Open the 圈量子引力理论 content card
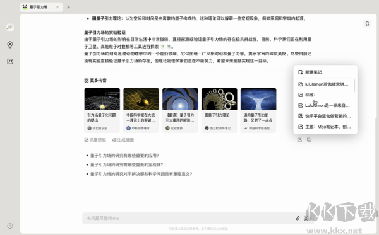379x235 pixels. [x=219, y=110]
